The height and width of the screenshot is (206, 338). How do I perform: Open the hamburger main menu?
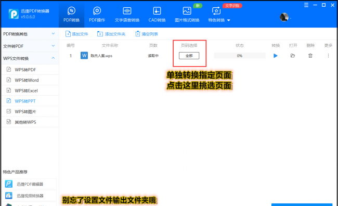[x=306, y=5]
